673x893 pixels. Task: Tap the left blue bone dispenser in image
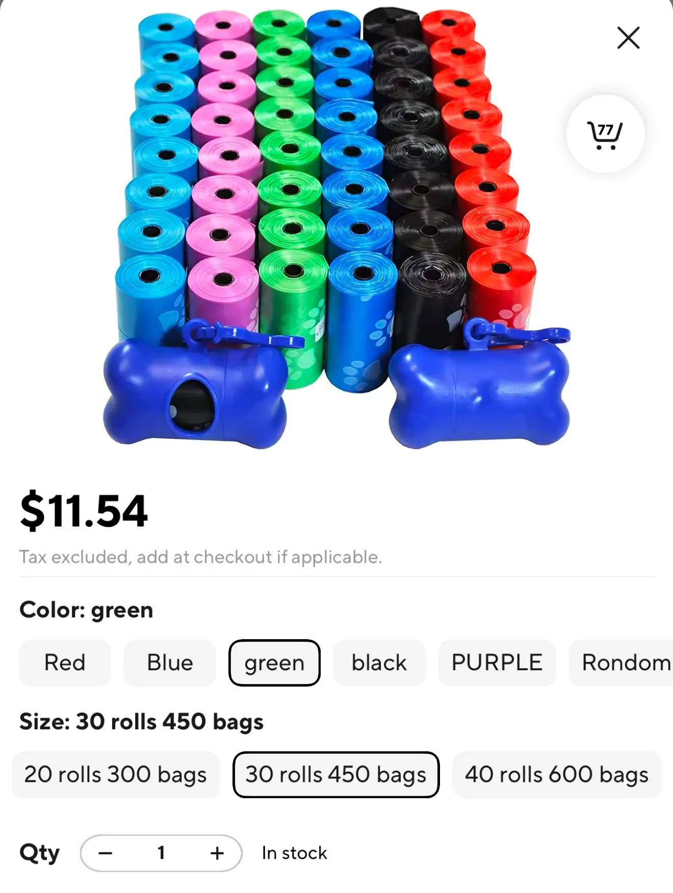(196, 387)
